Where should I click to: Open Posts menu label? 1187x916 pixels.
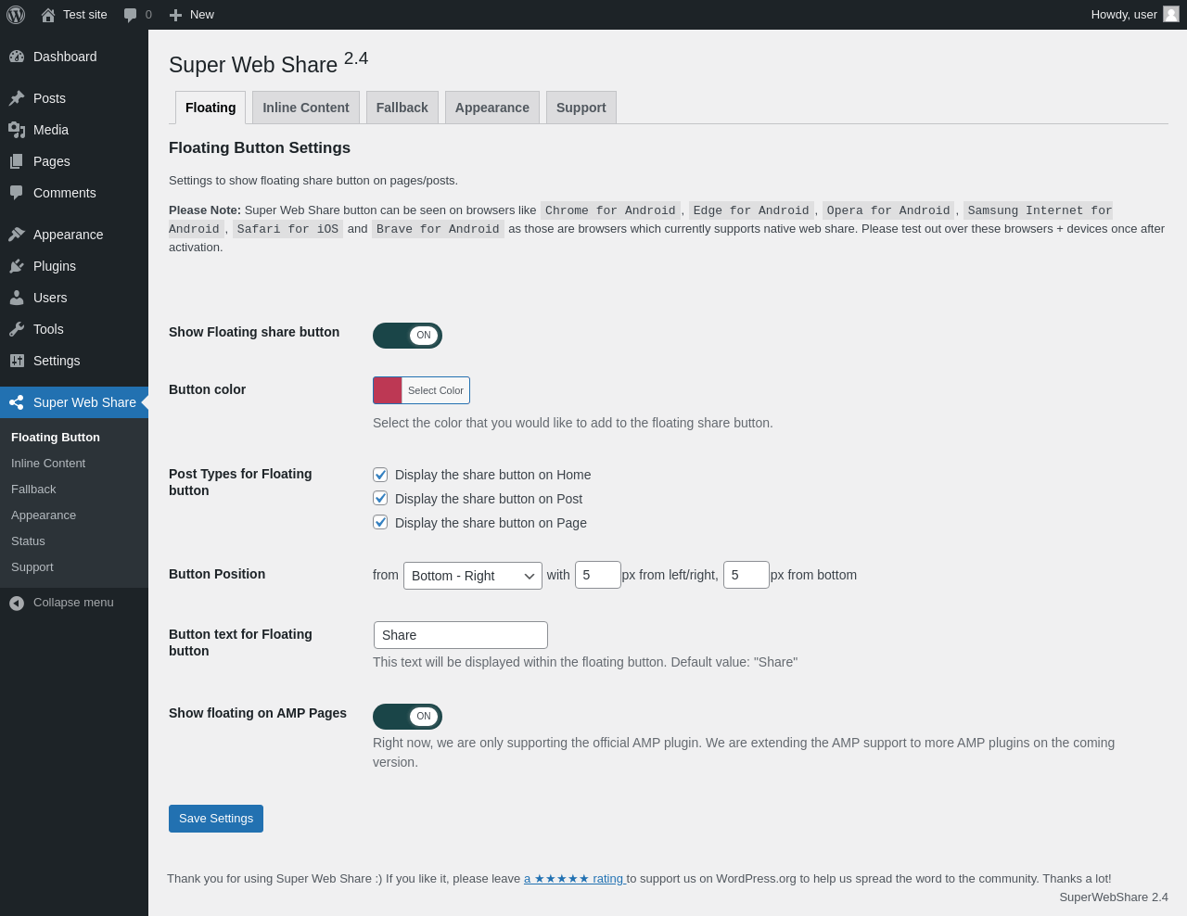click(49, 98)
